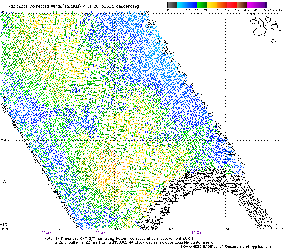Click the '45' legend scale label
Viewport: 284px width, 249px height.
point(256,10)
